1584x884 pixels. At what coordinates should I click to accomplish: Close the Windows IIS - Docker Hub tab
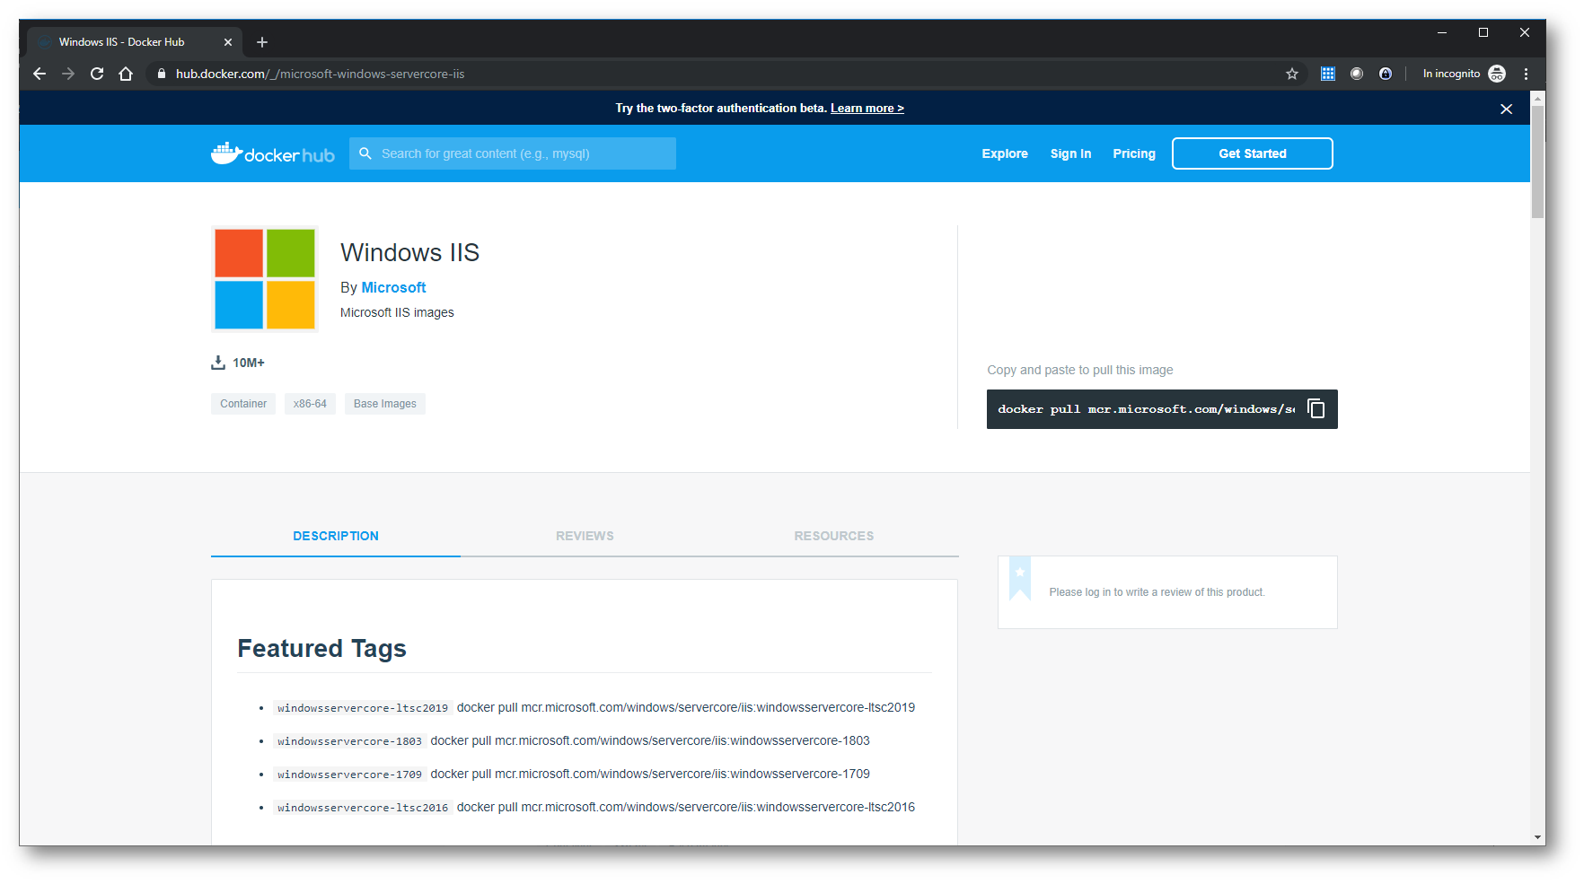[x=228, y=42]
